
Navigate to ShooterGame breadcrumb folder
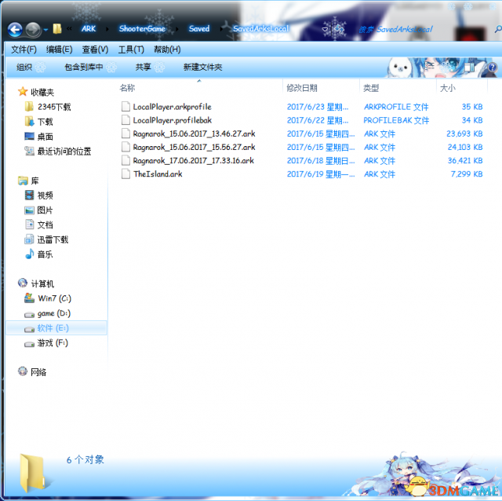[x=142, y=29]
